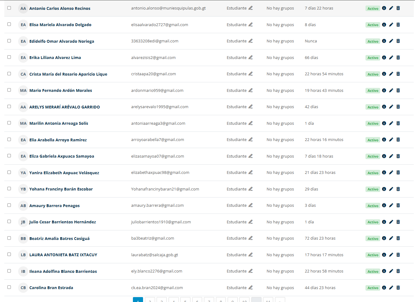
Task: Show info for Elia Arabella Arroyo Ramírez
Action: tap(384, 139)
